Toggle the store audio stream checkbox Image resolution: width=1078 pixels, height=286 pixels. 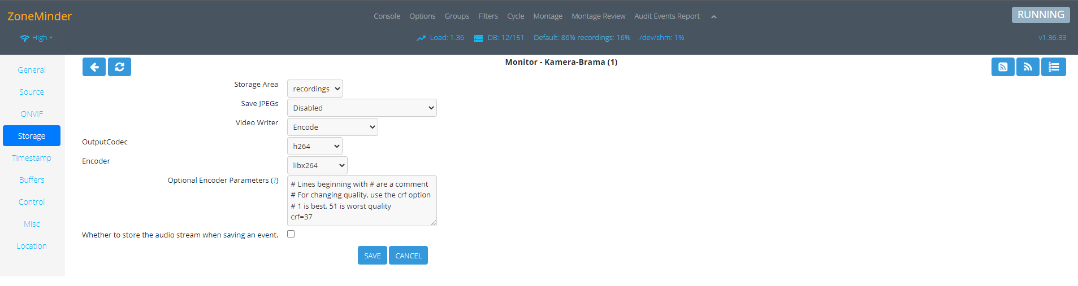tap(291, 234)
